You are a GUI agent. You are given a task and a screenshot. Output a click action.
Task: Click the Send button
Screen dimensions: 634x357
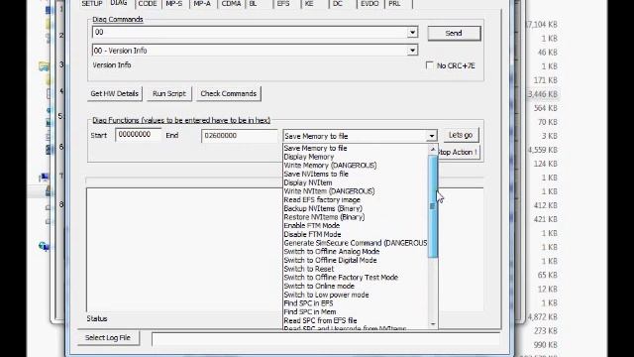pos(454,33)
